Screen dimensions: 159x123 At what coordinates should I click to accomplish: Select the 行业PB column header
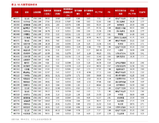coord(142,12)
